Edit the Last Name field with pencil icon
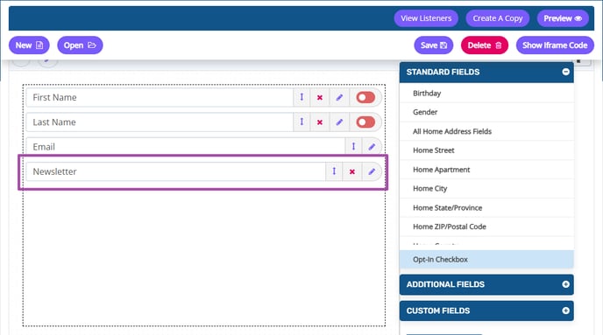Screen dimensions: 603x335 coord(339,122)
